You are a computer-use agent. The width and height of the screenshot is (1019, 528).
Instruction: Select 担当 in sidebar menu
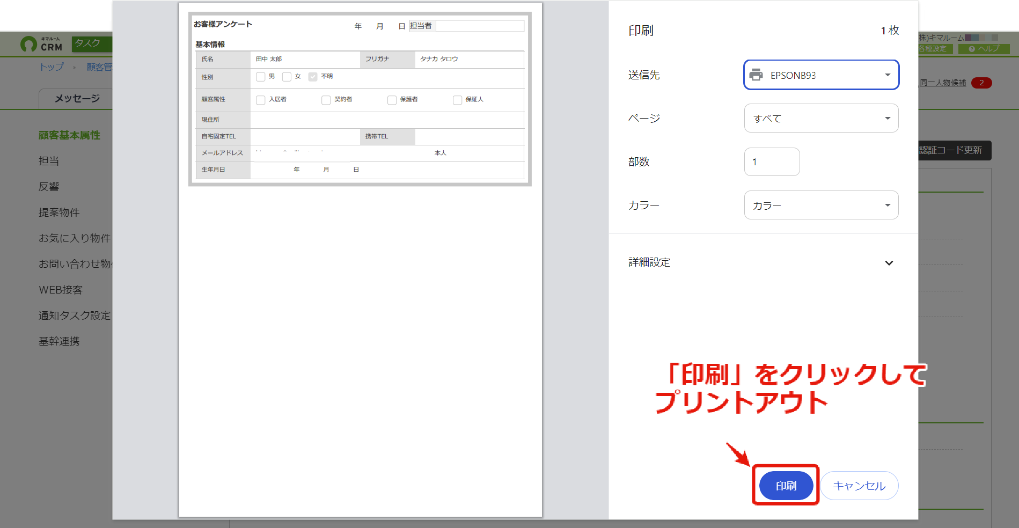(49, 161)
